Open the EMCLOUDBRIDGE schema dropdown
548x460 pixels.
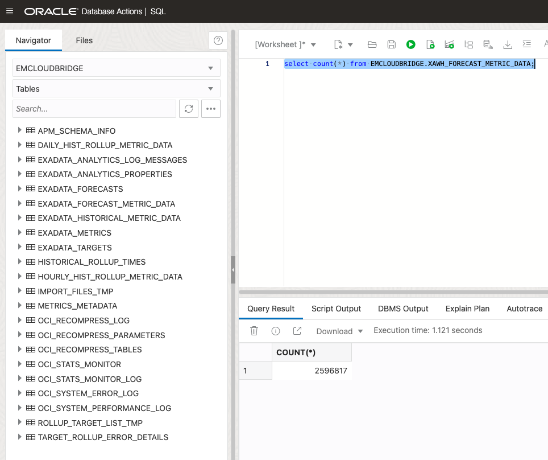[x=117, y=68]
